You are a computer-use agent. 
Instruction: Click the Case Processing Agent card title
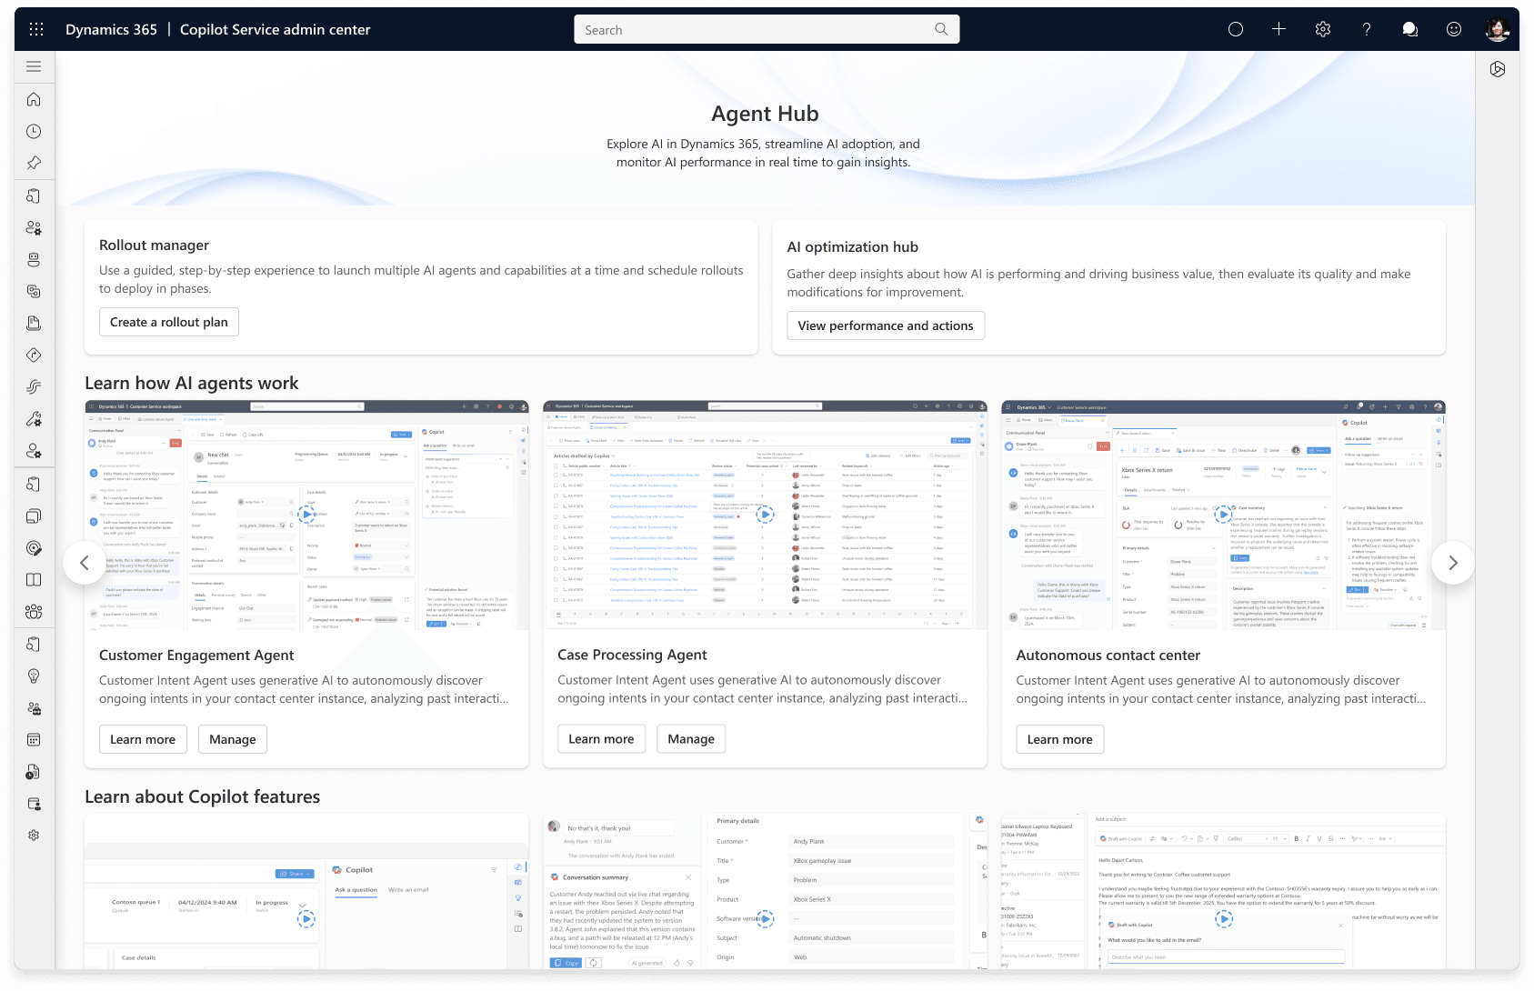[632, 655]
